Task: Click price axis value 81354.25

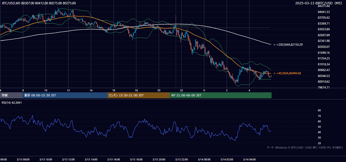Action: click(324, 58)
